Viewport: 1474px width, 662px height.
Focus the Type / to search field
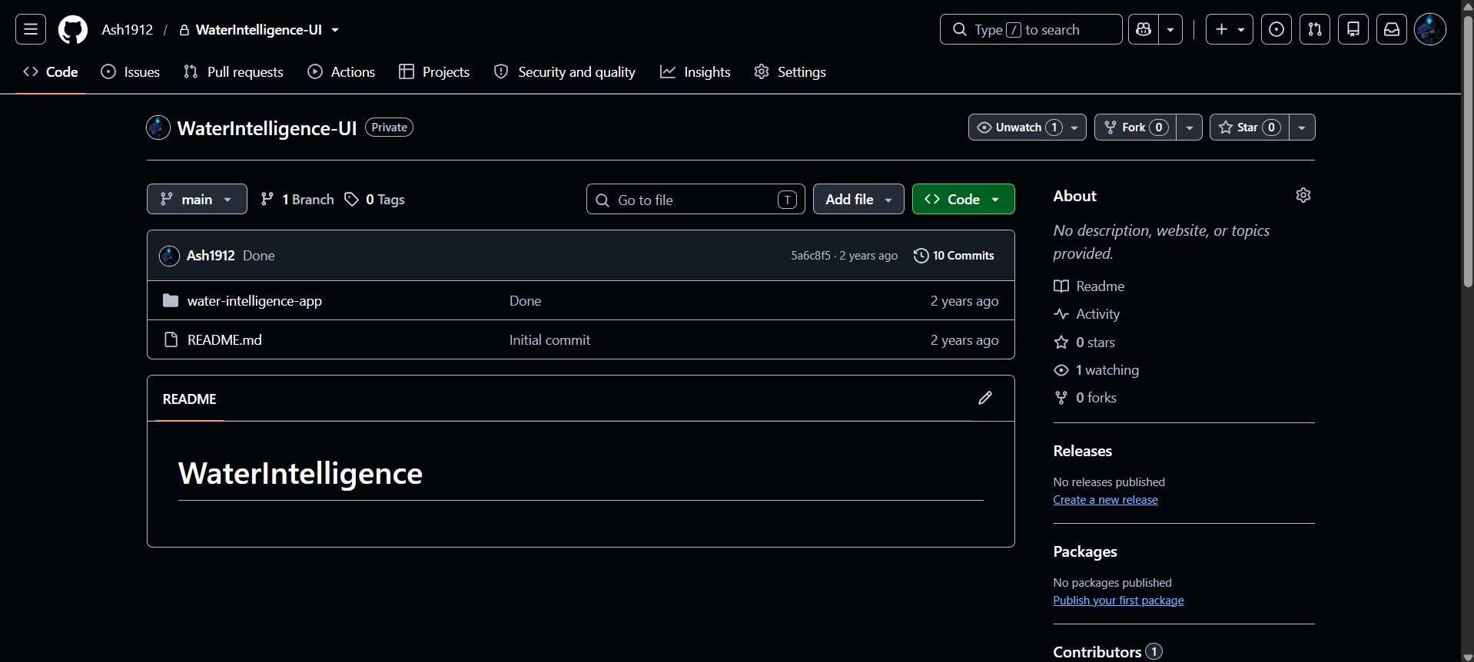pyautogui.click(x=1031, y=30)
